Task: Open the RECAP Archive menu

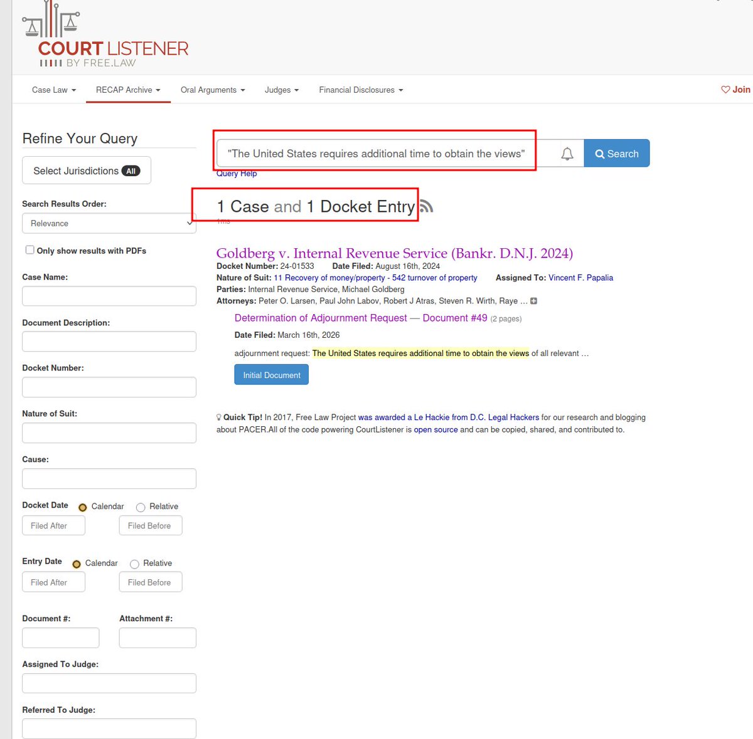Action: coord(128,90)
